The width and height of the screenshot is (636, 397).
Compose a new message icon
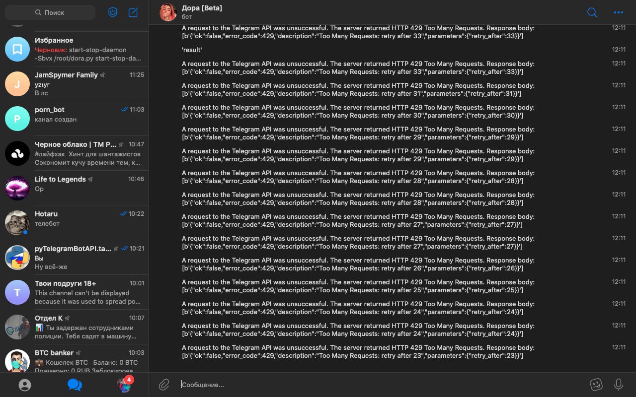(x=133, y=12)
